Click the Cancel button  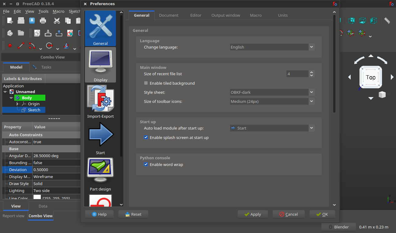(x=289, y=214)
